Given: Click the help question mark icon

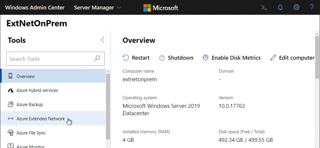Looking at the screenshot, I should pyautogui.click(x=312, y=7).
